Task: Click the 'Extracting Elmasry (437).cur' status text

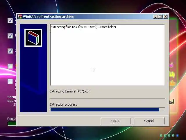Action: coord(70,91)
